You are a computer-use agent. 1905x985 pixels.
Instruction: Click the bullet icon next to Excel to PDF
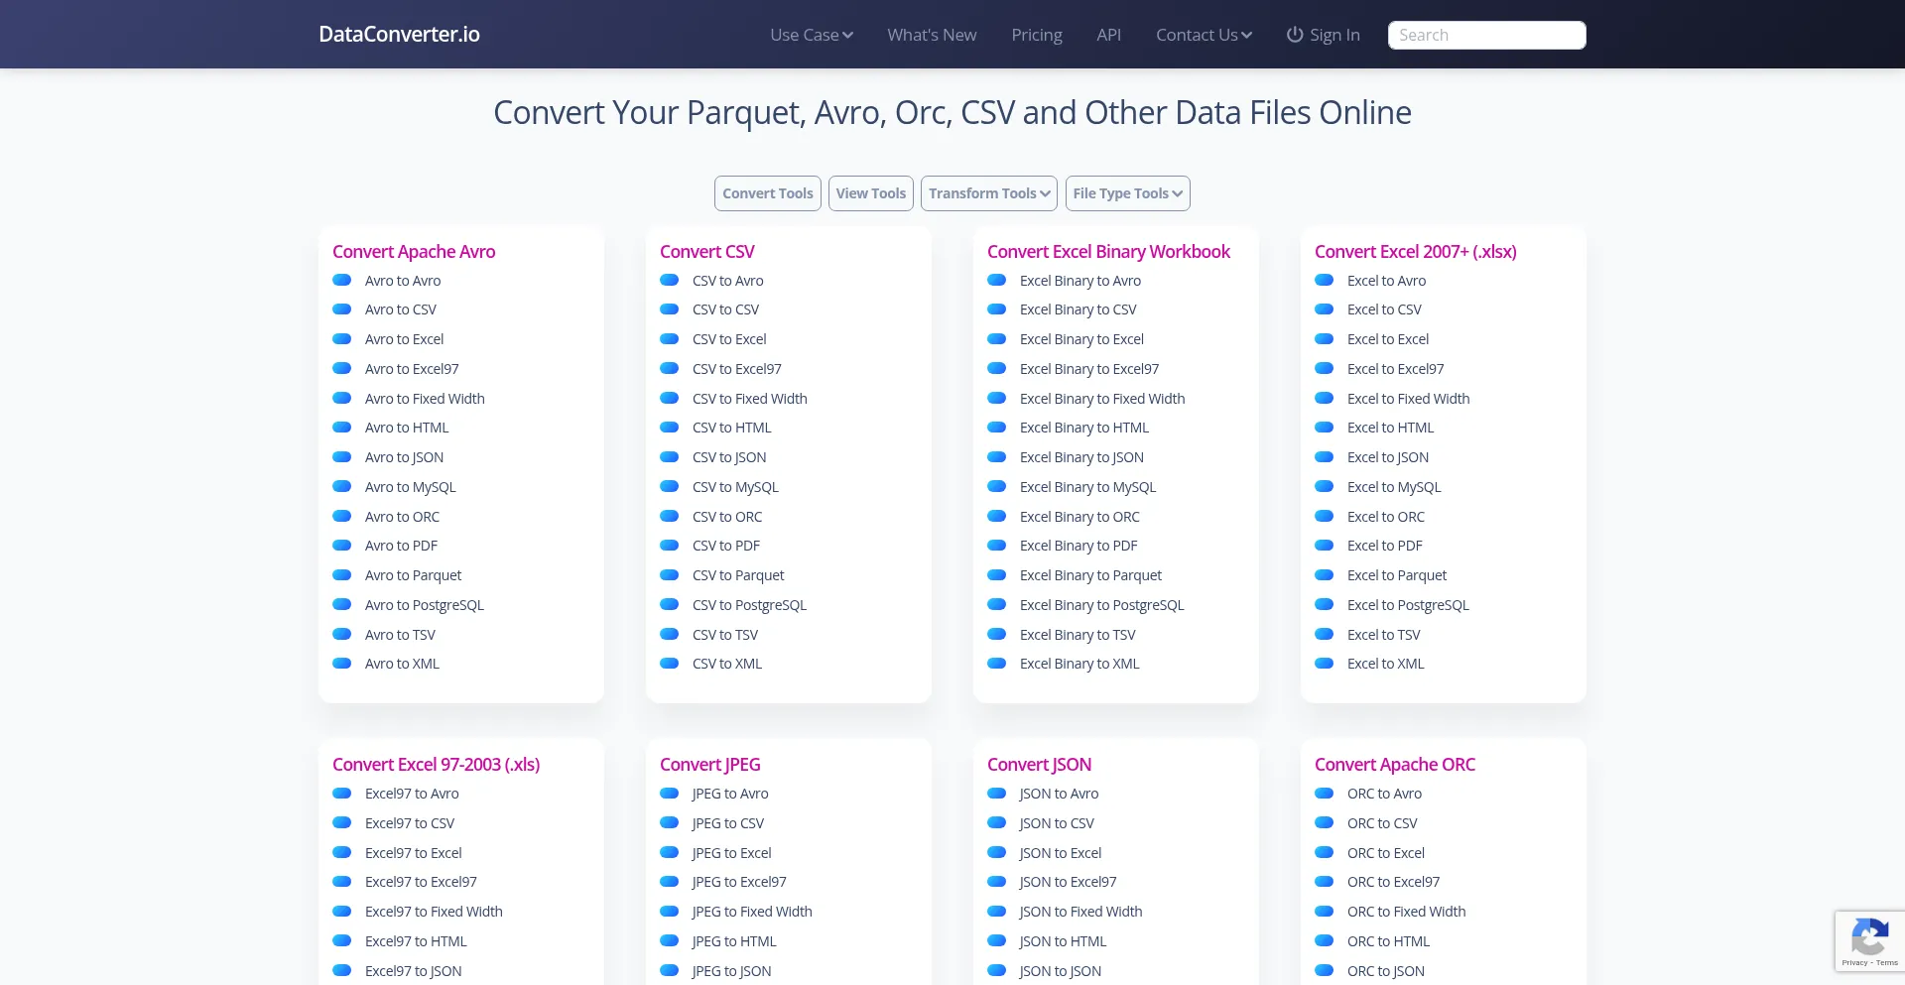[x=1325, y=546]
